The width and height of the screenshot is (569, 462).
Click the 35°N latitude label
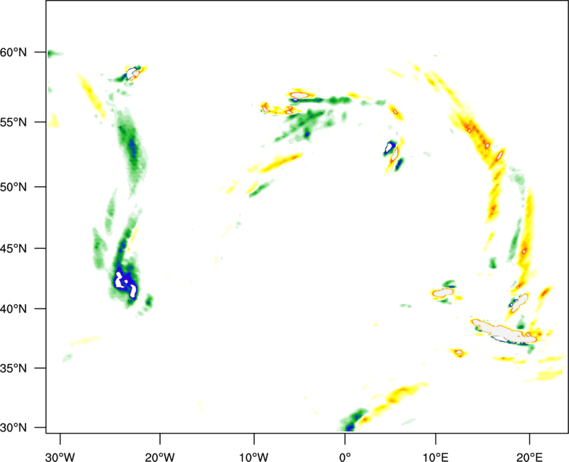[x=14, y=368]
